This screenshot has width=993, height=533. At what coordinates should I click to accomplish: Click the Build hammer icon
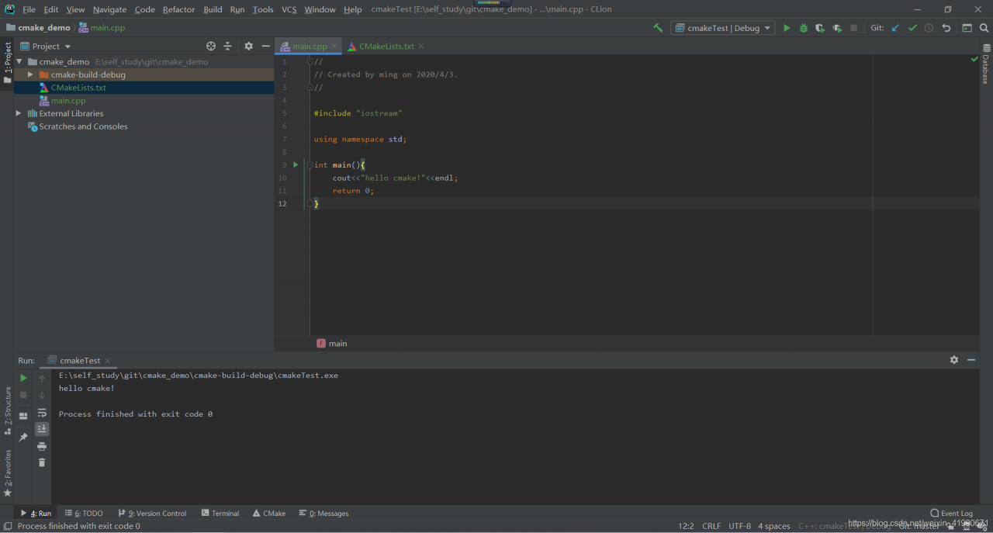coord(658,28)
